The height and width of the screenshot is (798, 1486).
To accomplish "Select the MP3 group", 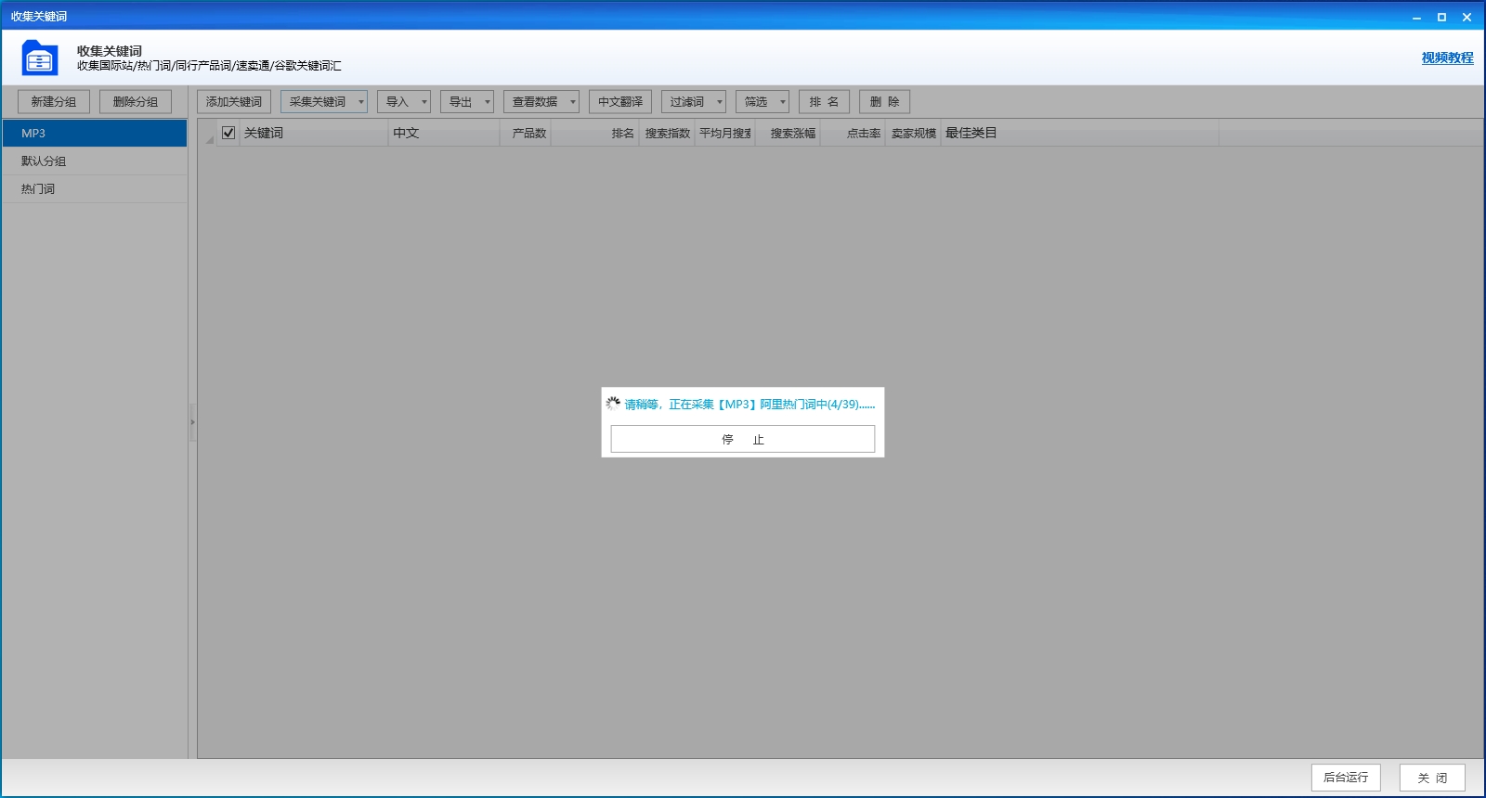I will (x=95, y=133).
